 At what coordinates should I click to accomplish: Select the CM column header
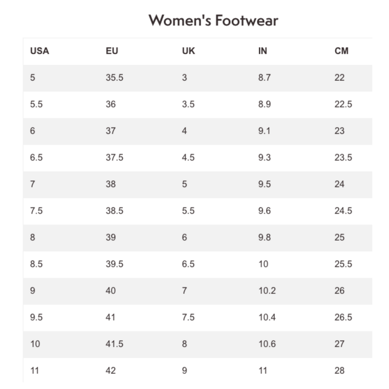tap(342, 51)
